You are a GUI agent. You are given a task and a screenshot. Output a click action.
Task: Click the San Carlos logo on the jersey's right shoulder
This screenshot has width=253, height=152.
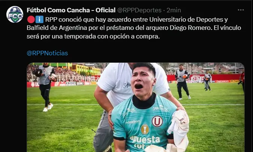pos(161,108)
